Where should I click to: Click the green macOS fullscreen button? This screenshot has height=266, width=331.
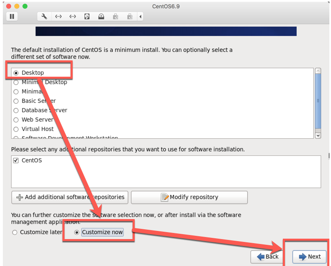(25, 7)
